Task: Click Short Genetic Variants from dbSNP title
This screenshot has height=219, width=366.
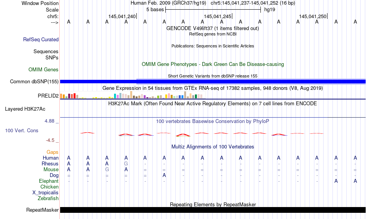Action: pyautogui.click(x=213, y=76)
